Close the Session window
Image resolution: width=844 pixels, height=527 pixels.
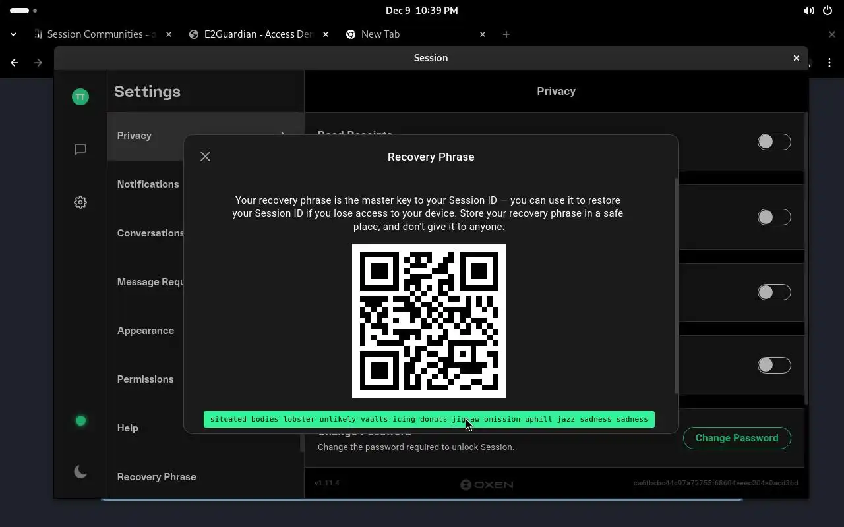click(x=796, y=58)
